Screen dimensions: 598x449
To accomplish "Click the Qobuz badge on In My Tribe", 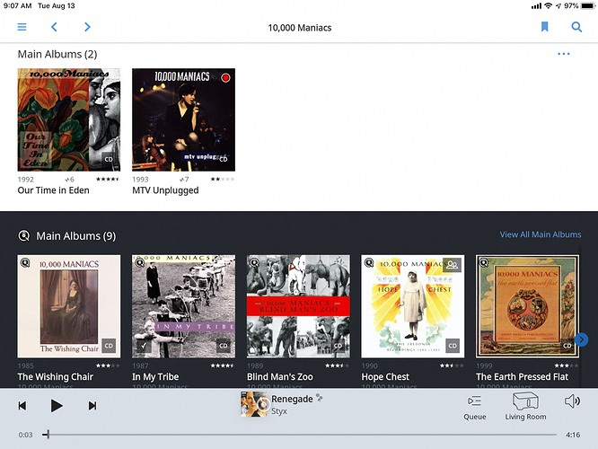I will point(140,263).
